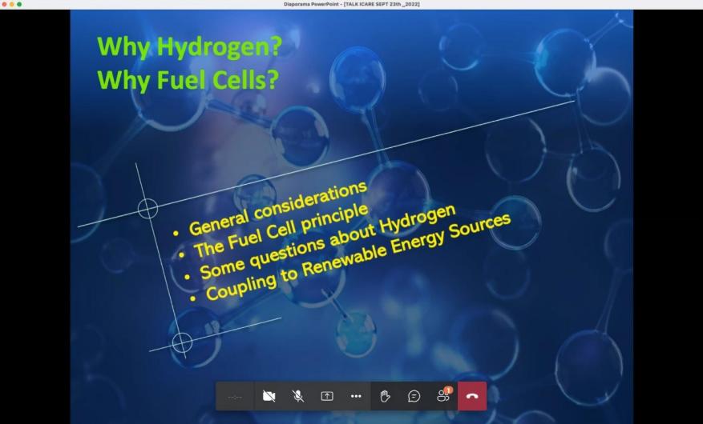The width and height of the screenshot is (703, 424).
Task: Minimize the window with the yellow button
Action: tap(12, 4)
